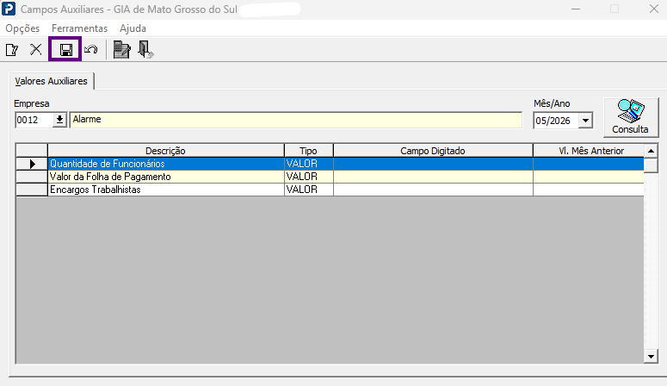
Task: Click the Alarme company name field
Action: pos(296,120)
